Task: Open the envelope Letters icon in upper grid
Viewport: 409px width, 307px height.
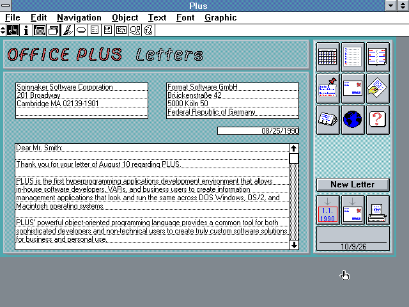Action: pos(353,88)
